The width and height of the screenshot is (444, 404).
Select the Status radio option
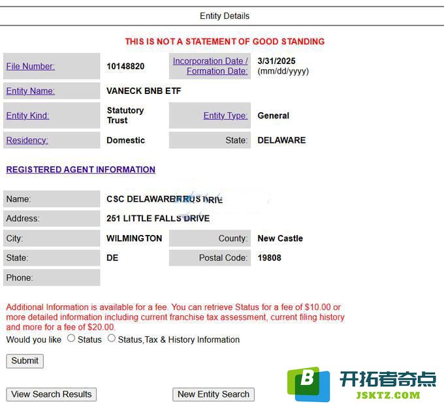71,338
